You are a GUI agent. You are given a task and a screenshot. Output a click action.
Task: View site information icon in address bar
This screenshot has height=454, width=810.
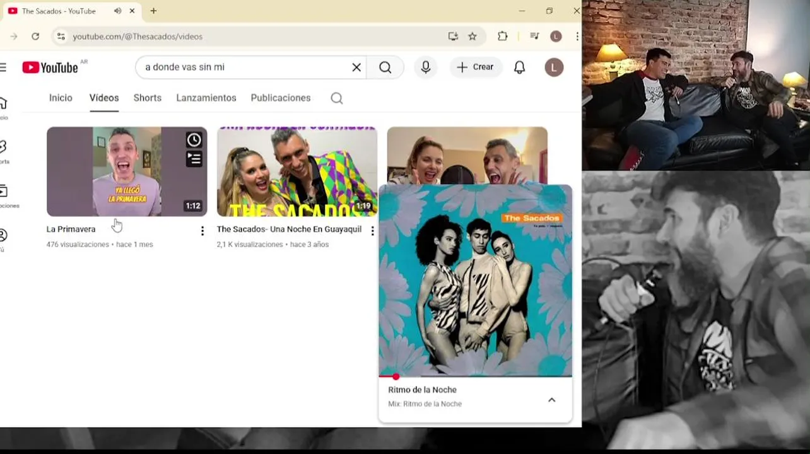click(x=61, y=37)
